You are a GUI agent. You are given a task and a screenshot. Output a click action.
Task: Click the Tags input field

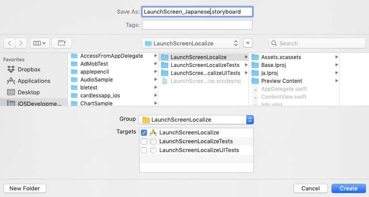(197, 25)
